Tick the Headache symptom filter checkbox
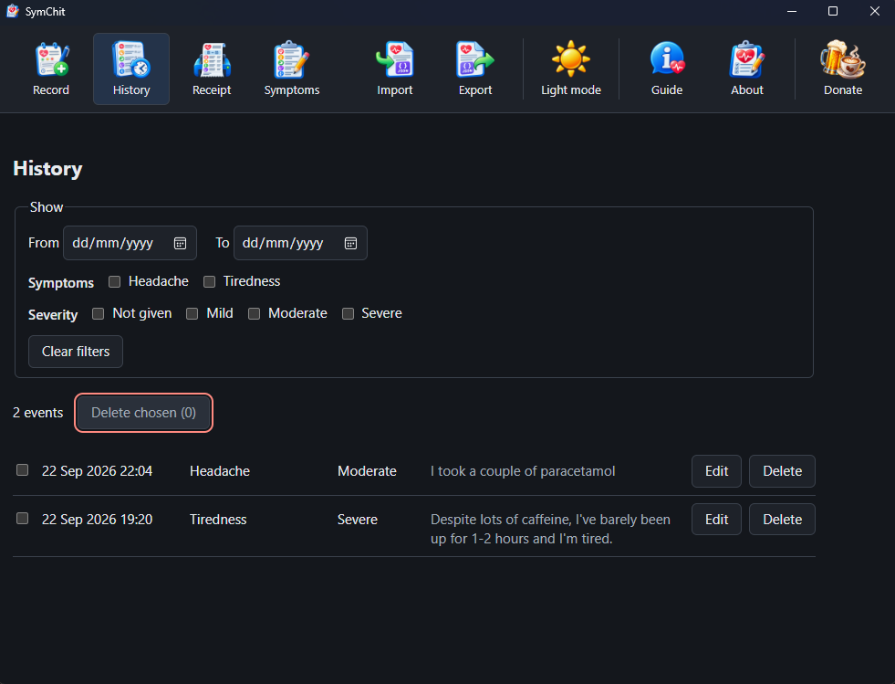Viewport: 895px width, 684px height. click(x=115, y=281)
